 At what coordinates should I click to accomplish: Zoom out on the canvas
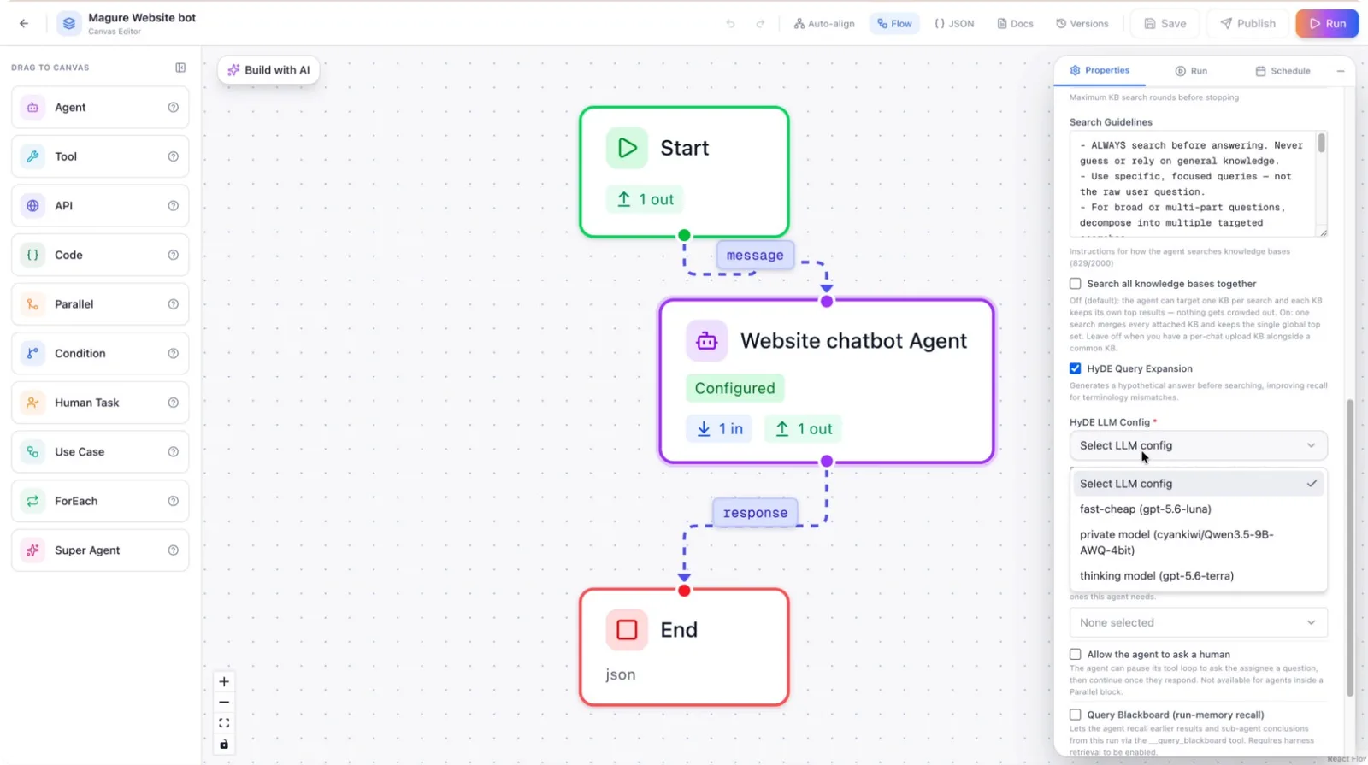(224, 703)
